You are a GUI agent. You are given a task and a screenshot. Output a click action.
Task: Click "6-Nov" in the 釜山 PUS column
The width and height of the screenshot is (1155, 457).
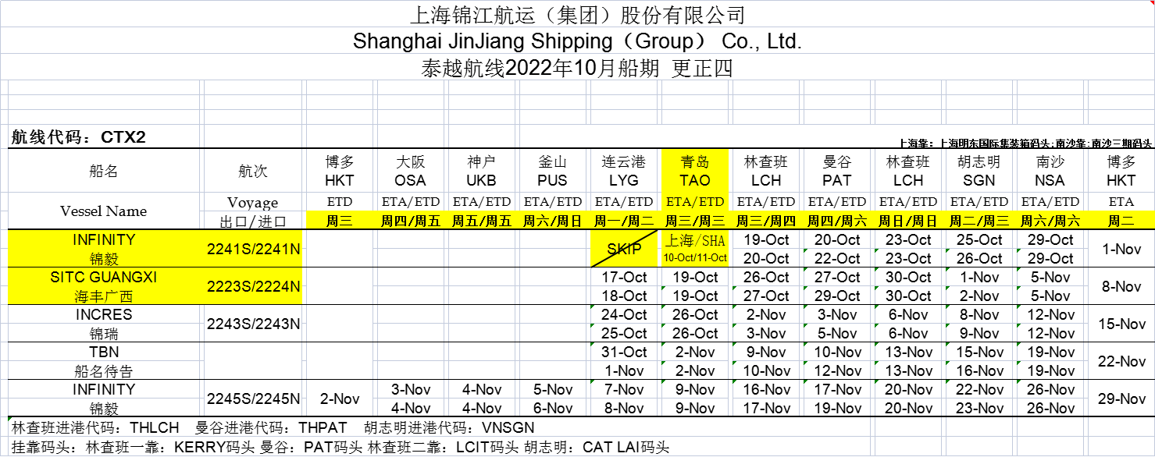[x=552, y=408]
